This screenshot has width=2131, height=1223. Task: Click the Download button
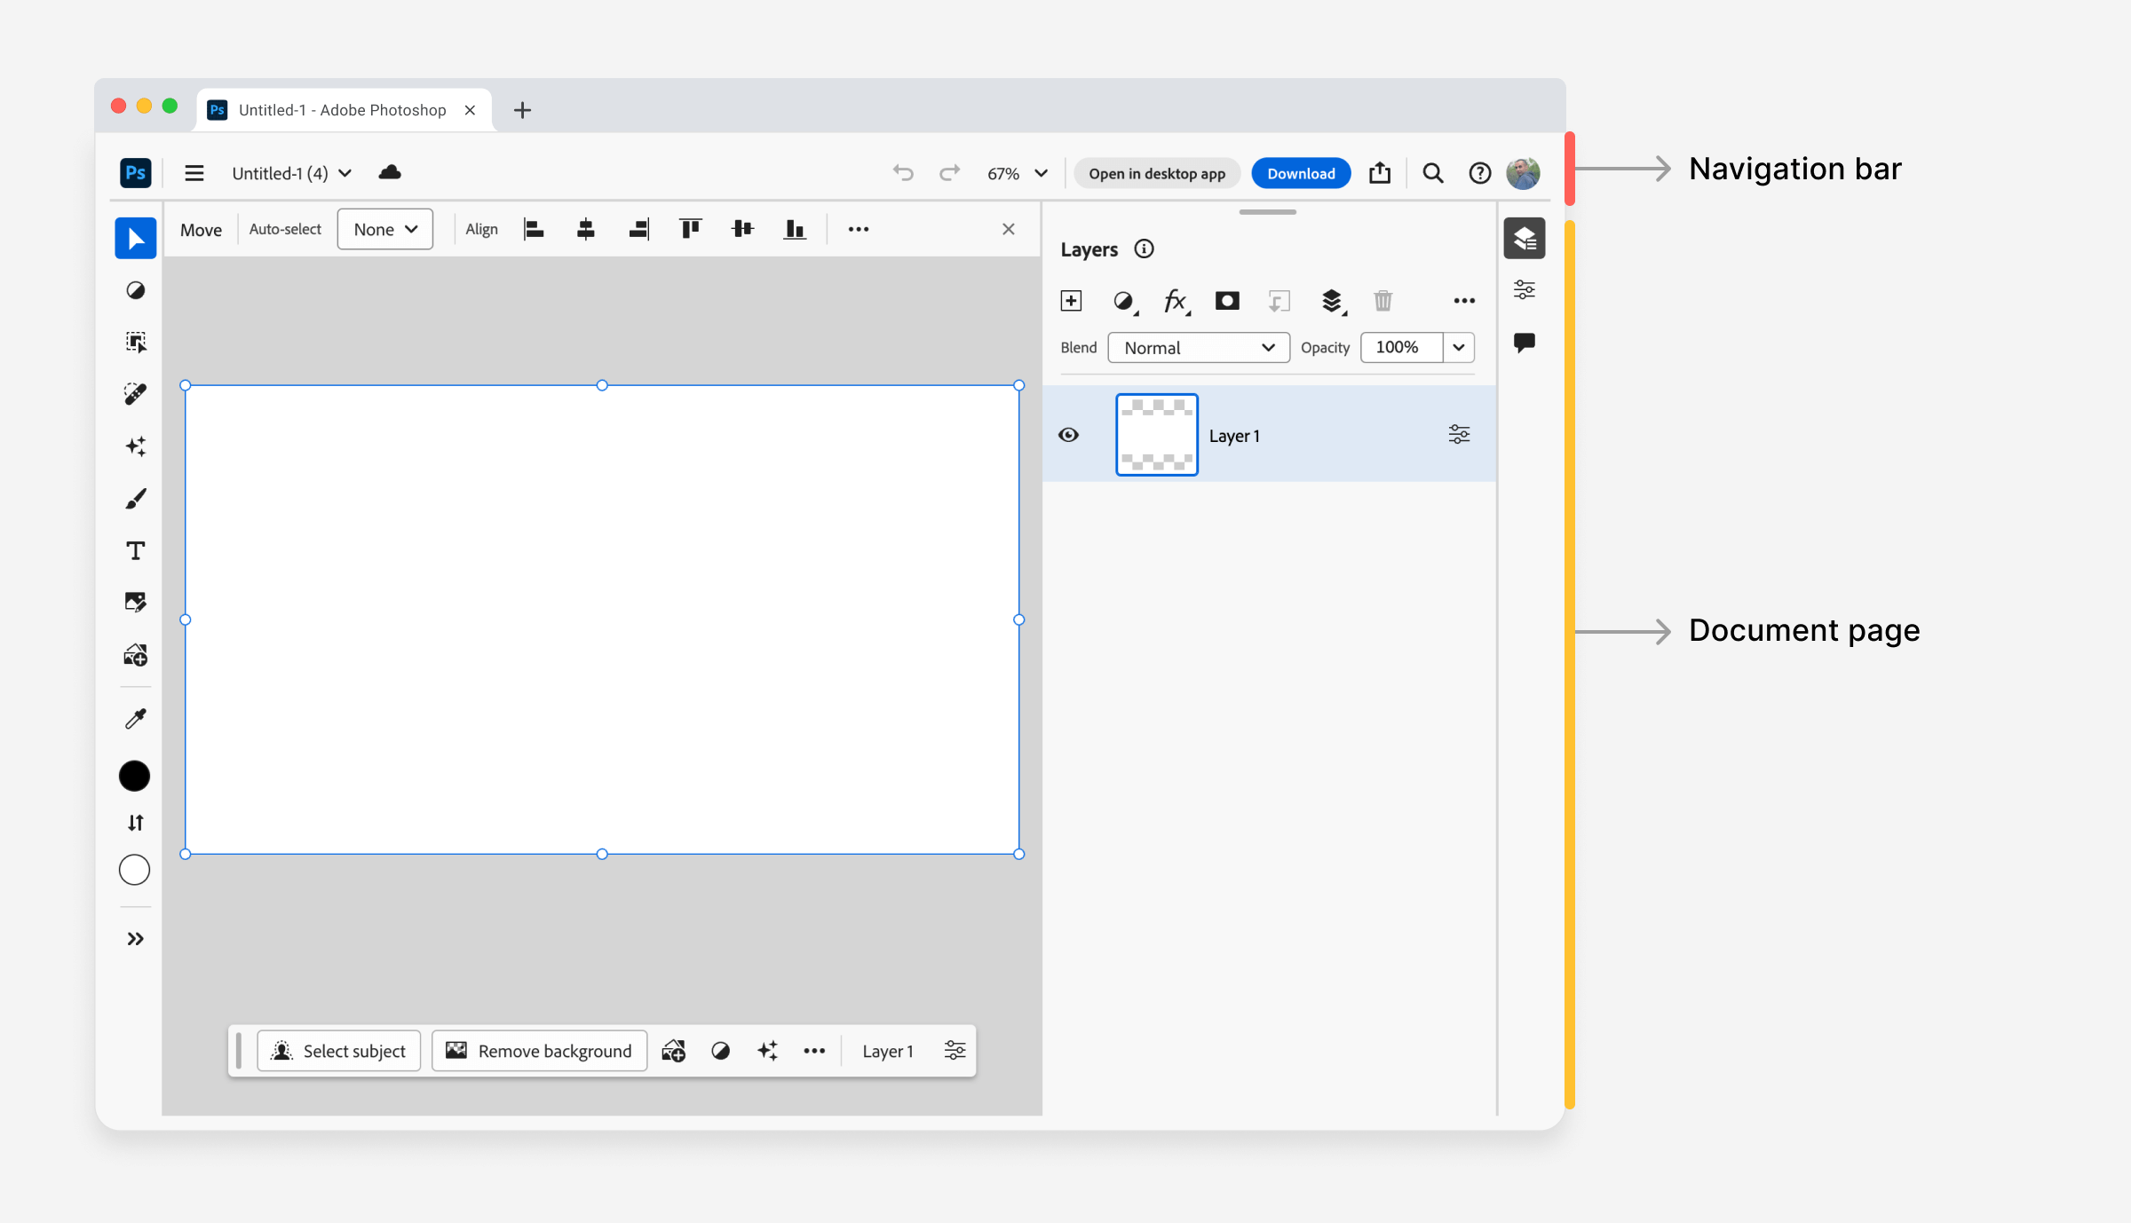(x=1300, y=173)
